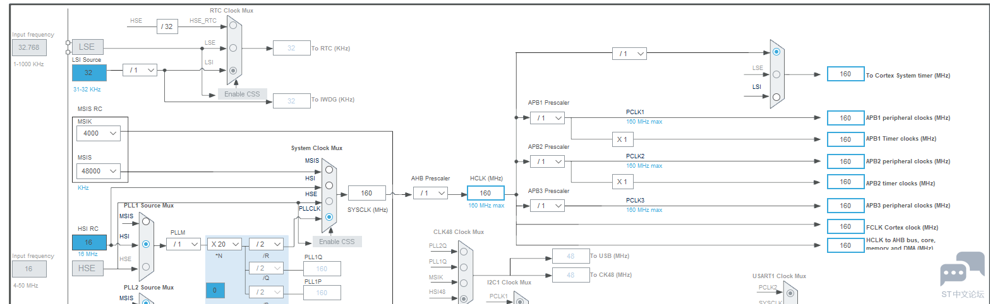Click the APB1 peripheral clocks value
The height and width of the screenshot is (304, 990).
coord(846,118)
